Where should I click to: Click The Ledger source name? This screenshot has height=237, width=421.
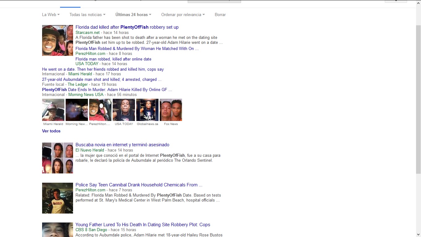coord(78,84)
